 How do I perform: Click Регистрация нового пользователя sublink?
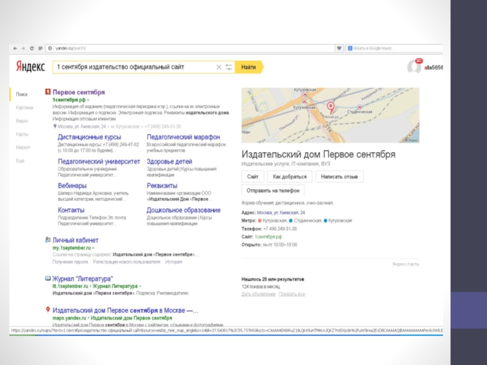tap(127, 262)
